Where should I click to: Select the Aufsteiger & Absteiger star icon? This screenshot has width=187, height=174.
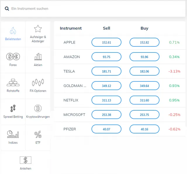click(38, 29)
